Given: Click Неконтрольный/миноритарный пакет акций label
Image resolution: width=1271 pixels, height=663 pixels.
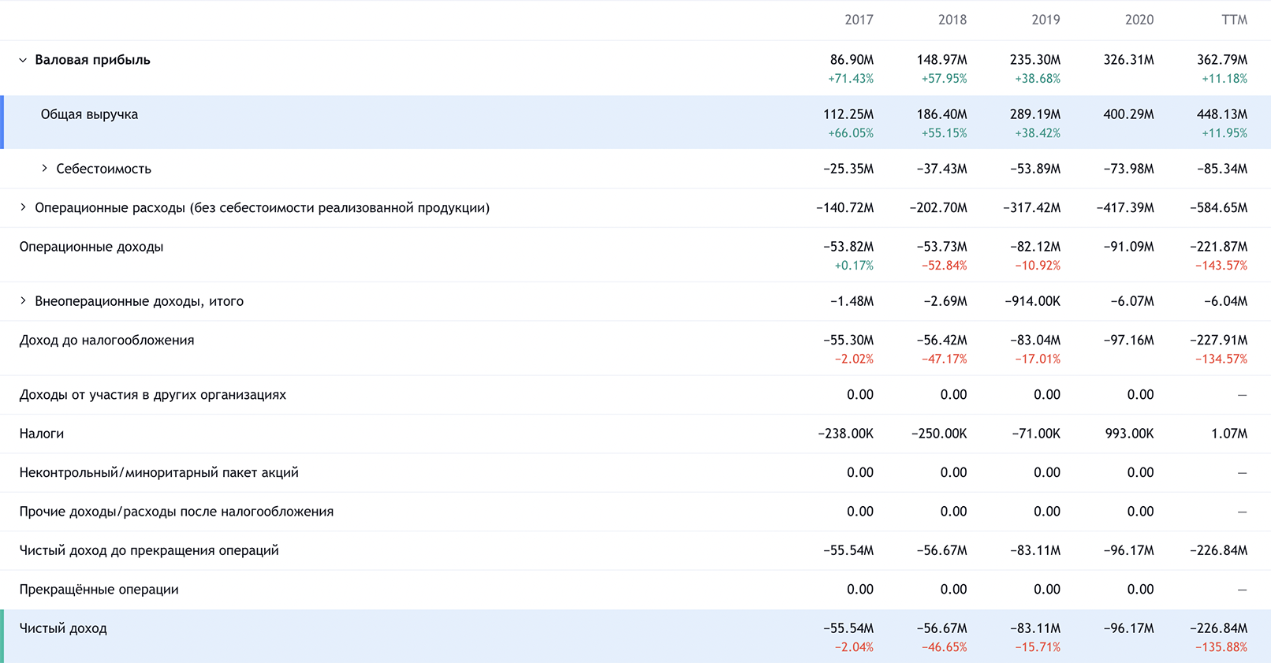Looking at the screenshot, I should 159,473.
